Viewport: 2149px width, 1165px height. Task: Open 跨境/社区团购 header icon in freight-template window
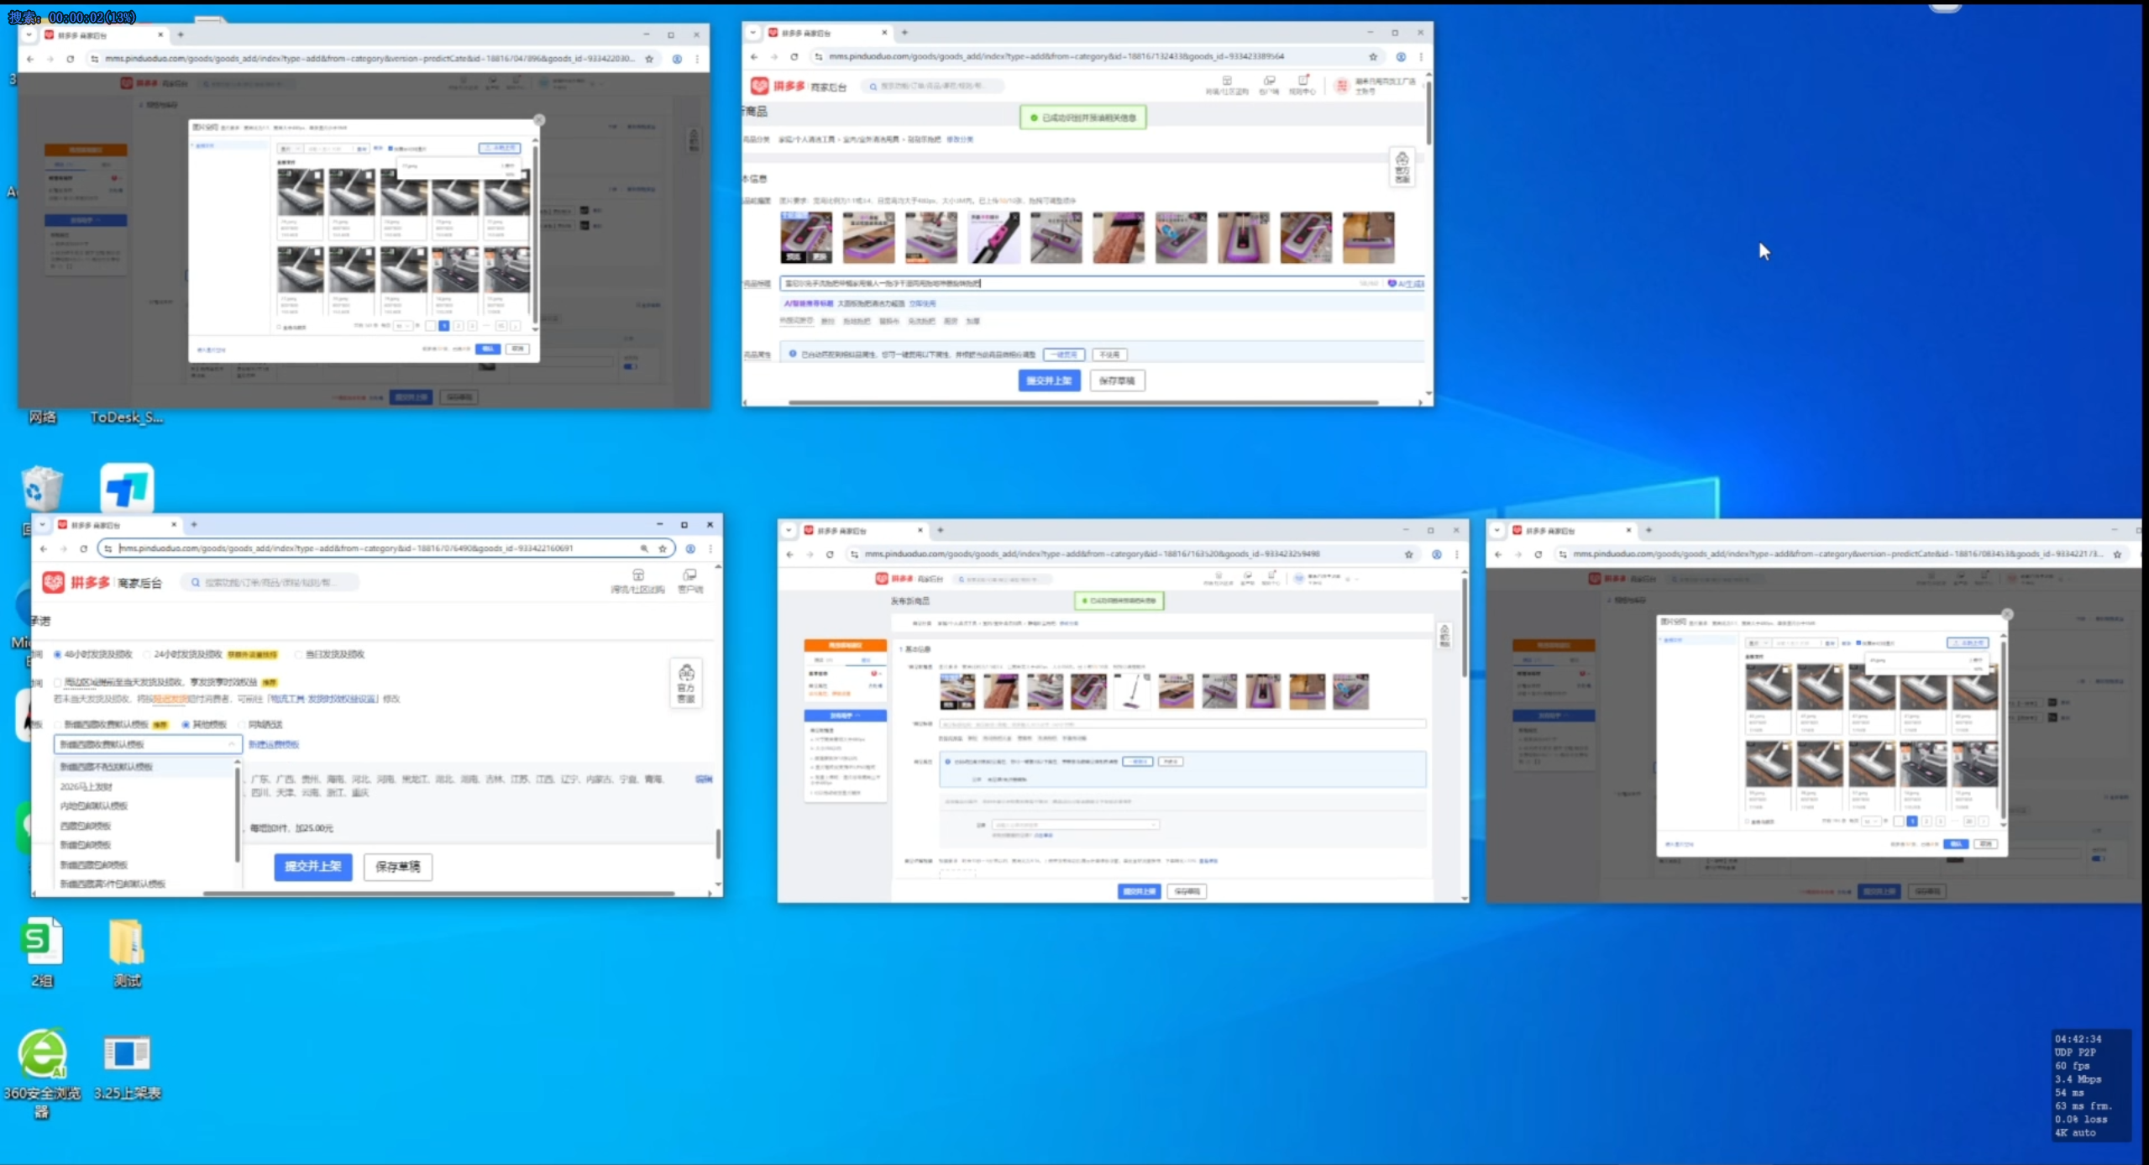pos(637,581)
